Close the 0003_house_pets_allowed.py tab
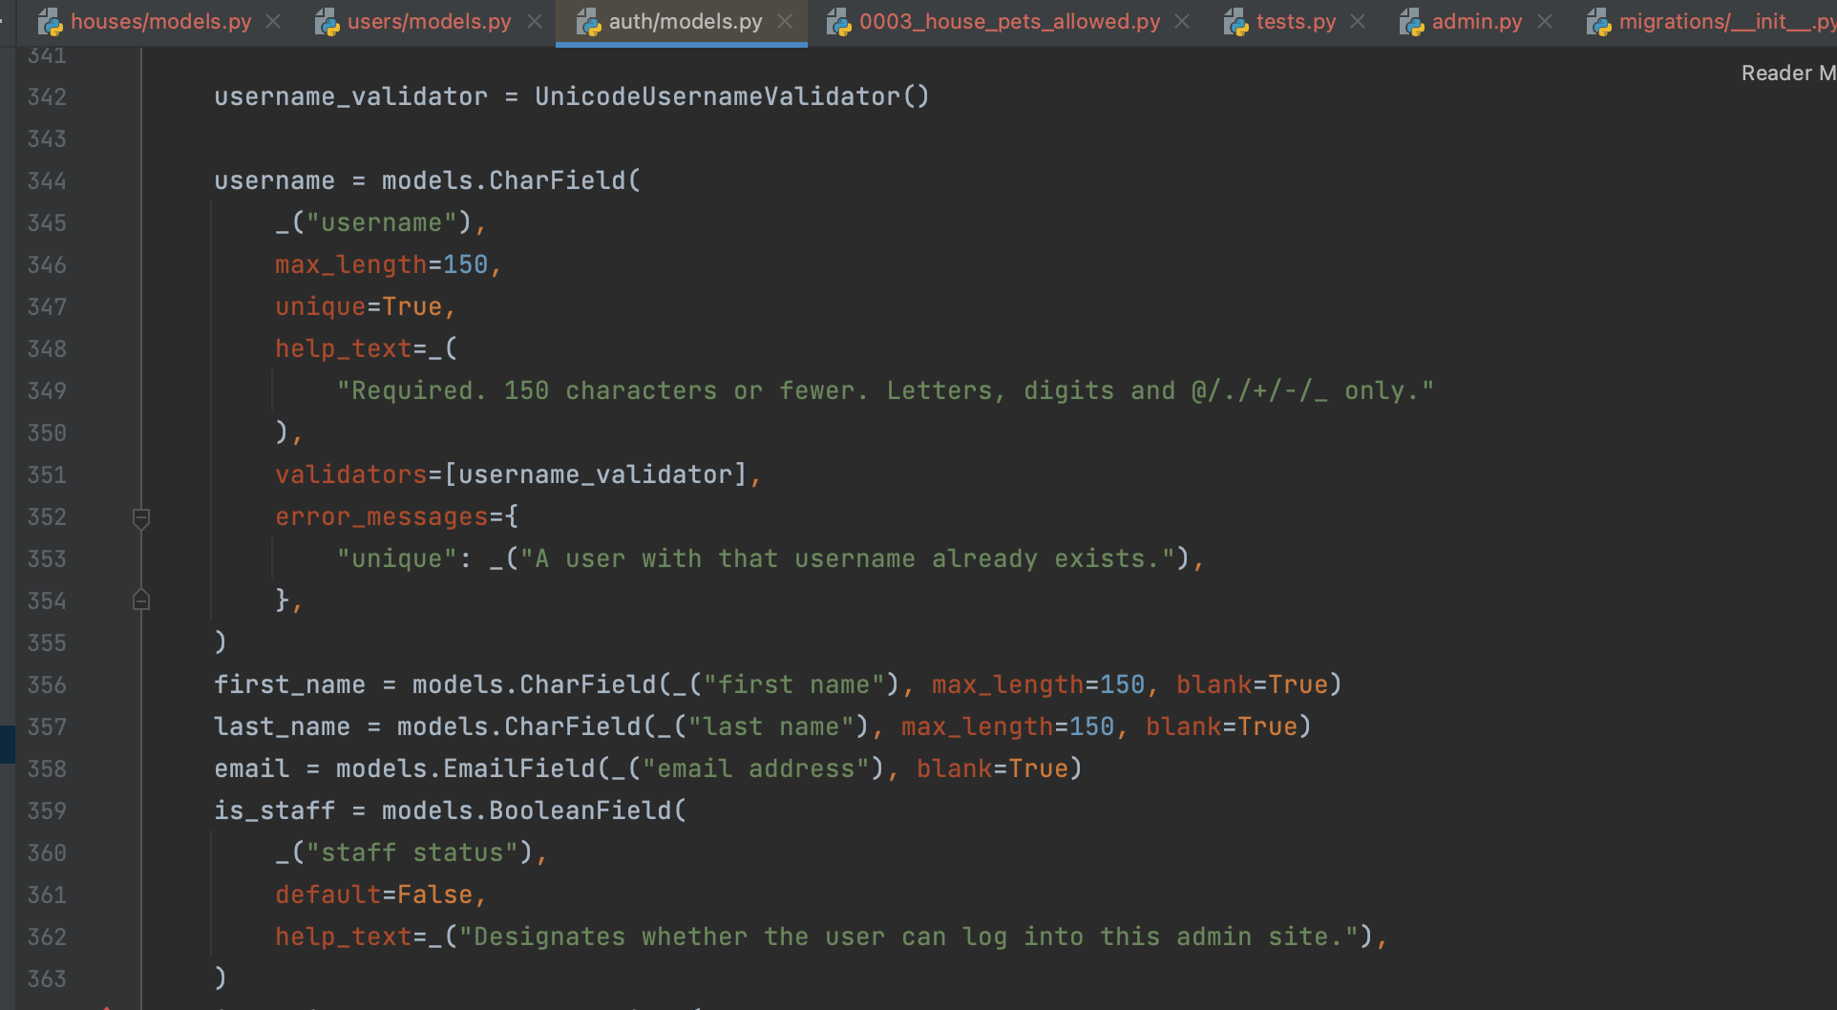The height and width of the screenshot is (1010, 1837). [1182, 21]
